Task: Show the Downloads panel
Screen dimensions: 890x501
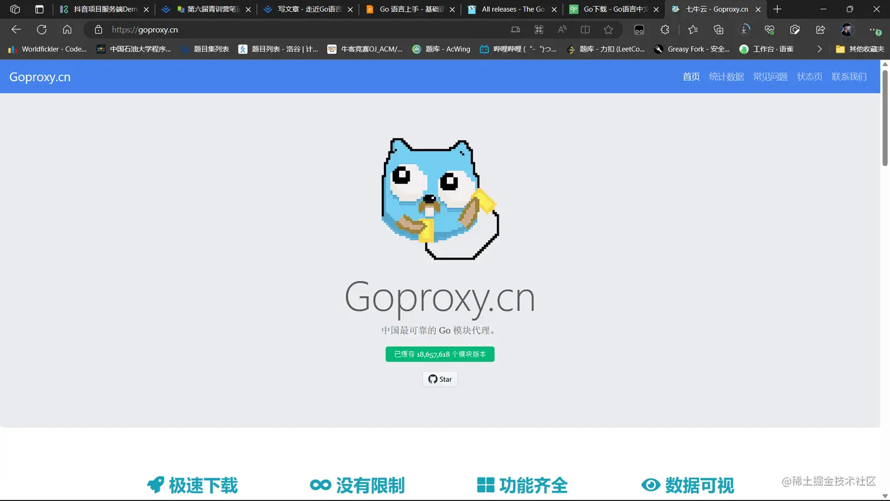Action: pos(744,29)
